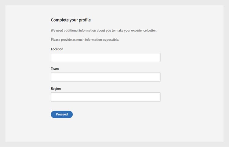Click the Proceed button
229x147 pixels.
pyautogui.click(x=62, y=114)
